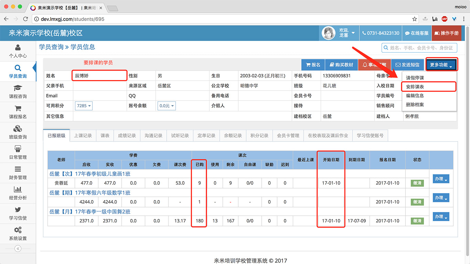The image size is (470, 264).
Task: Click the 购买教材 button
Action: pyautogui.click(x=341, y=65)
